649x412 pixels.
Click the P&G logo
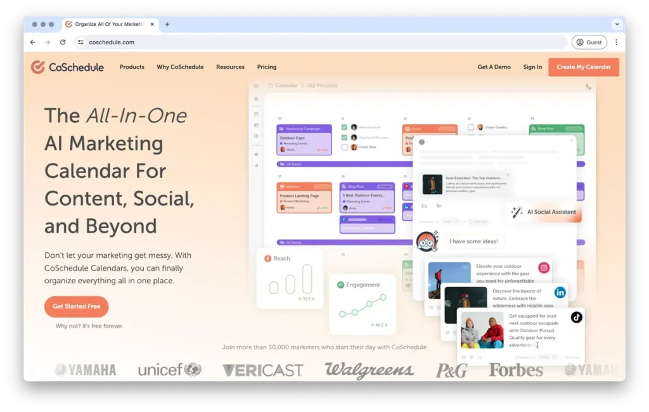click(x=451, y=371)
